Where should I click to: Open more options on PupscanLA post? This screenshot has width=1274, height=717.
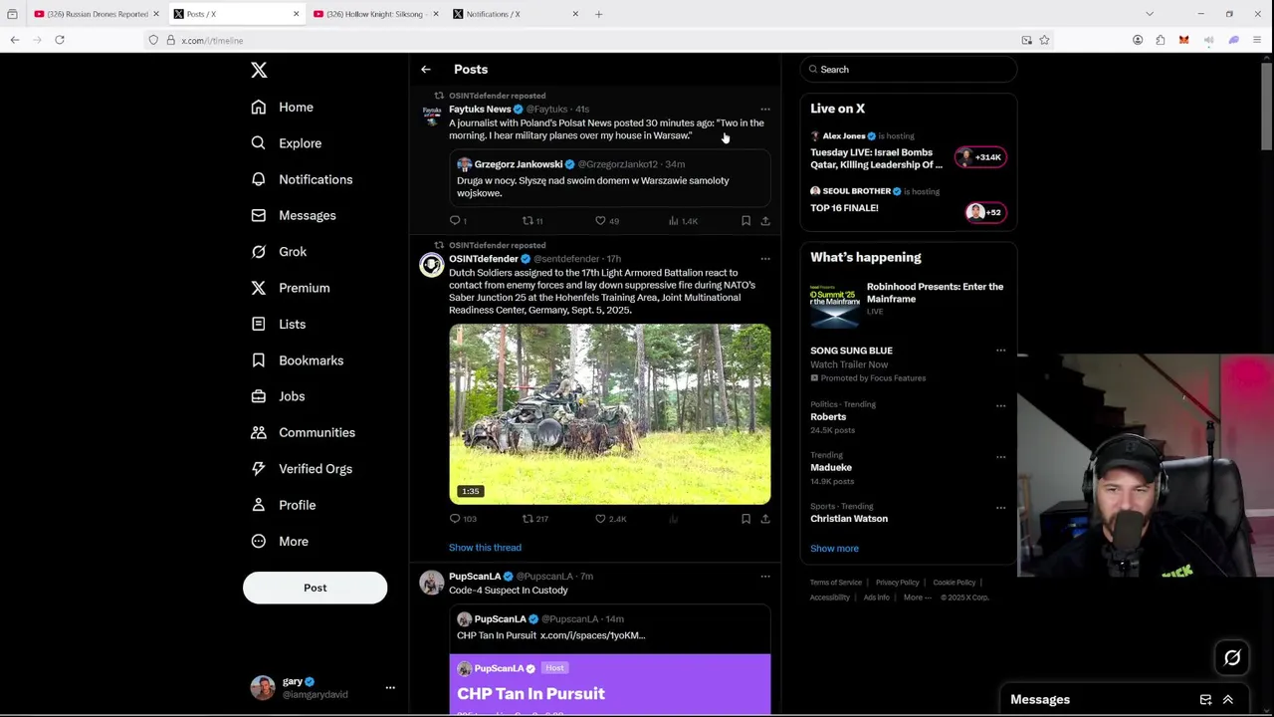click(764, 577)
